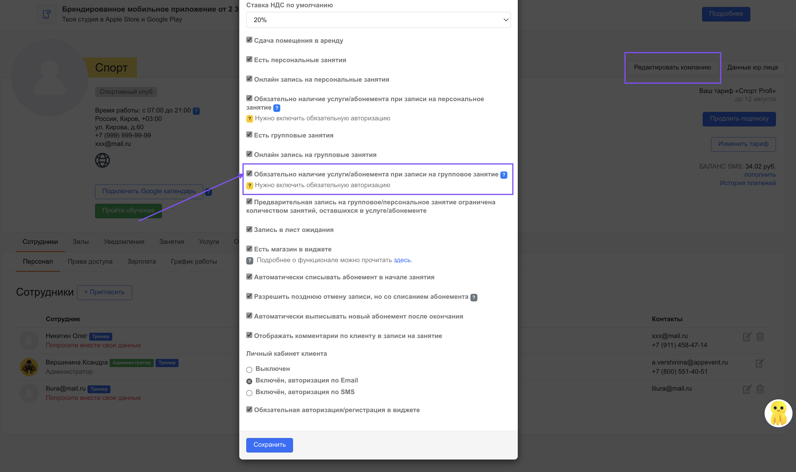Screen dimensions: 796x472
Task: Click edit icon for Вершинина Ксандра
Action: pos(759,363)
